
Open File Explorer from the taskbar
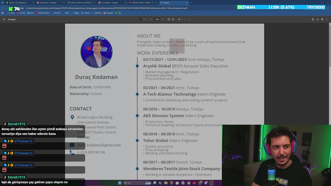coord(166,183)
